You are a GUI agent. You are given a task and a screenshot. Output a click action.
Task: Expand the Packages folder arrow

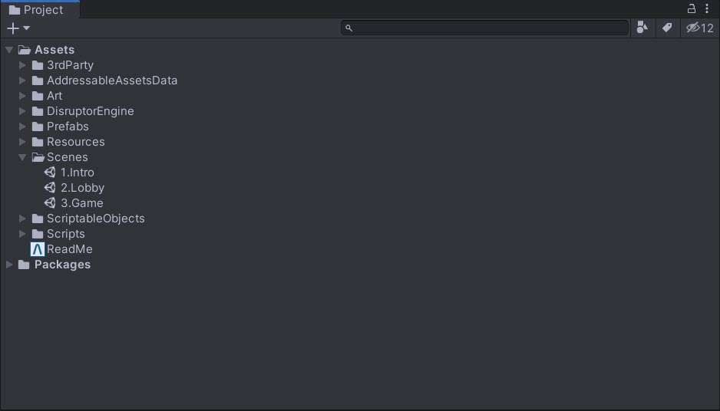9,265
